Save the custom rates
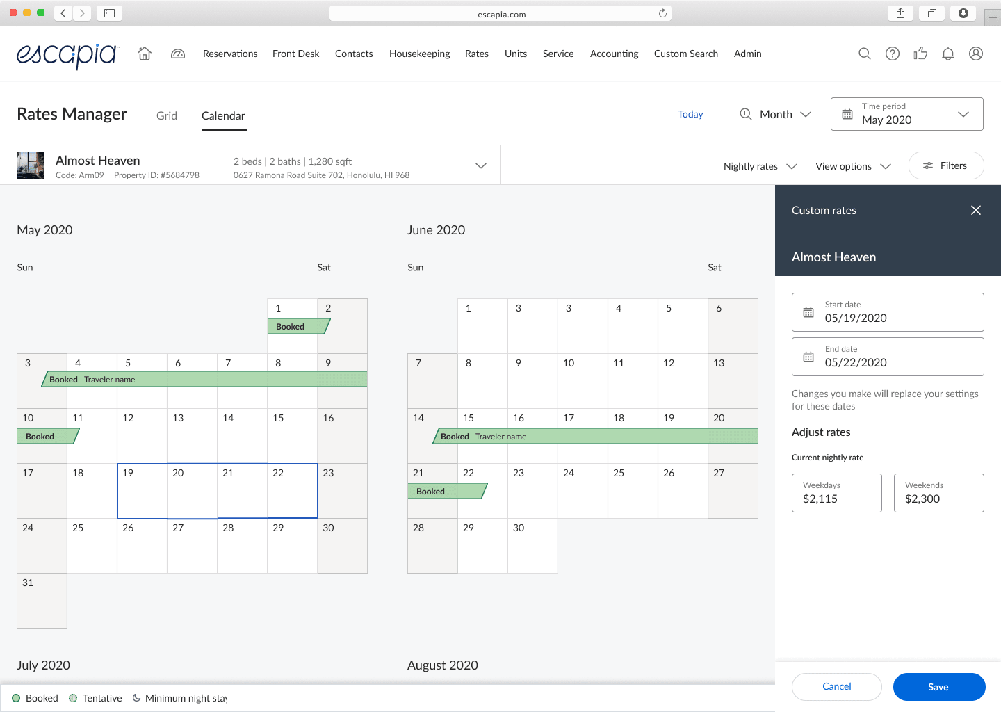 point(939,687)
